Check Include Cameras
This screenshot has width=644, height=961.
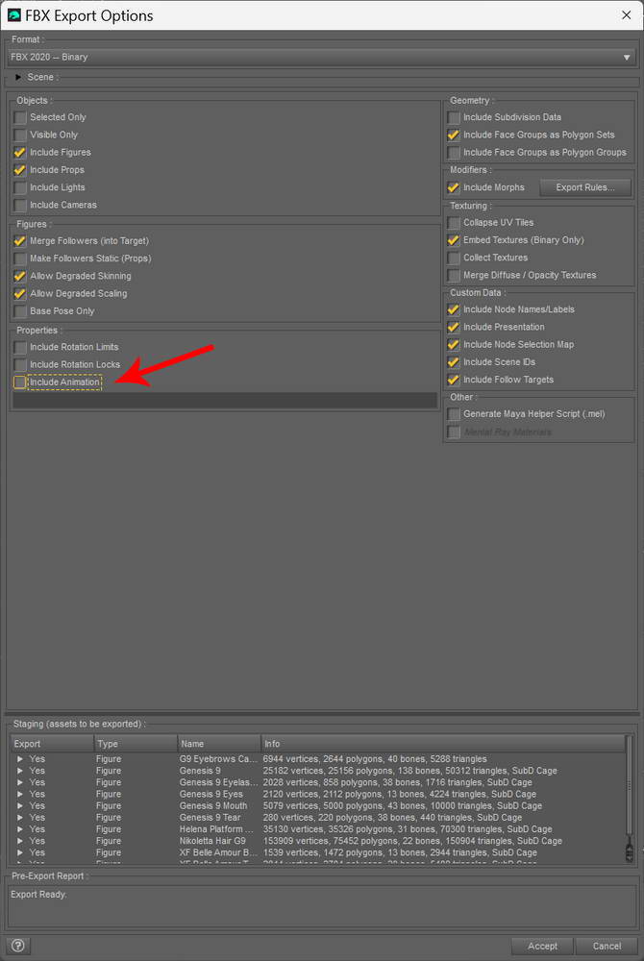click(20, 205)
